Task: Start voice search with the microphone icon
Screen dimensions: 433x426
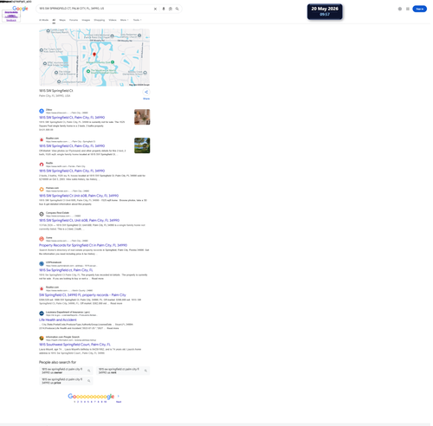Action: [164, 9]
